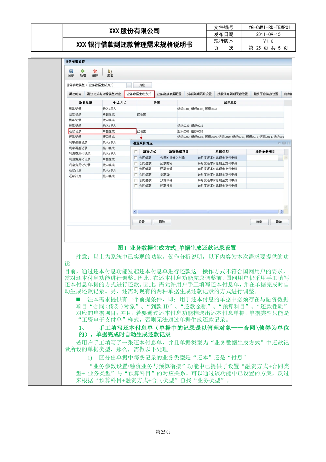Switch to the 融资方式与对象类型对应 tab
Screen dimensions: 326x462
104,94
